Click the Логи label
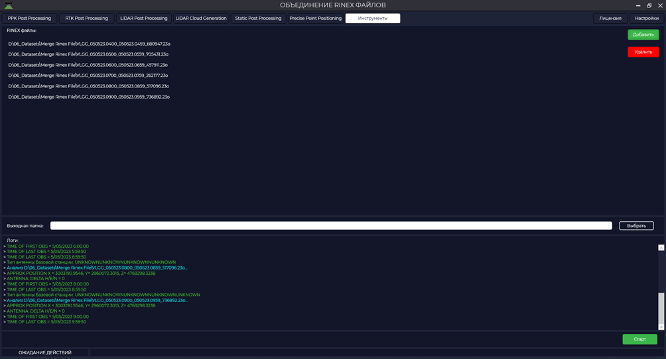 pos(13,240)
